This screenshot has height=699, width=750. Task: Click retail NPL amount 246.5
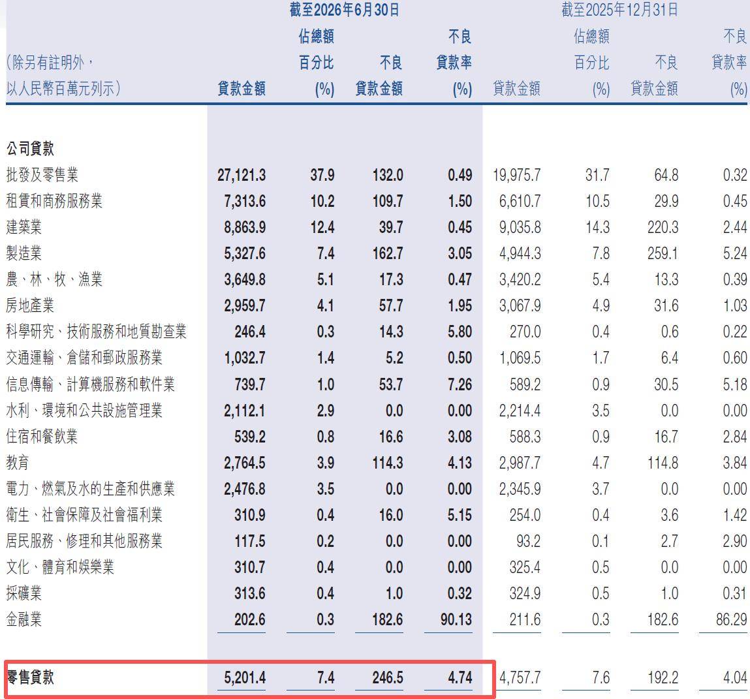tap(388, 677)
